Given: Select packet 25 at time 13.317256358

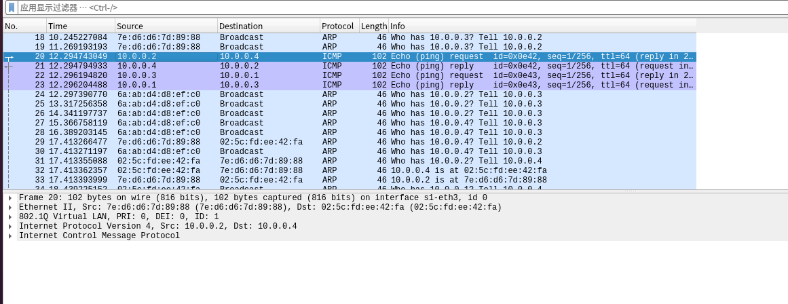Looking at the screenshot, I should 350,104.
